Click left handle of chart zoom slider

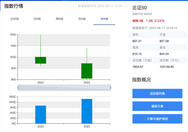(x=18, y=87)
